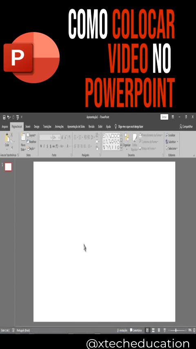This screenshot has width=196, height=349.
Task: Select the oval shape in shapes gallery
Action: pyautogui.click(x=116, y=135)
